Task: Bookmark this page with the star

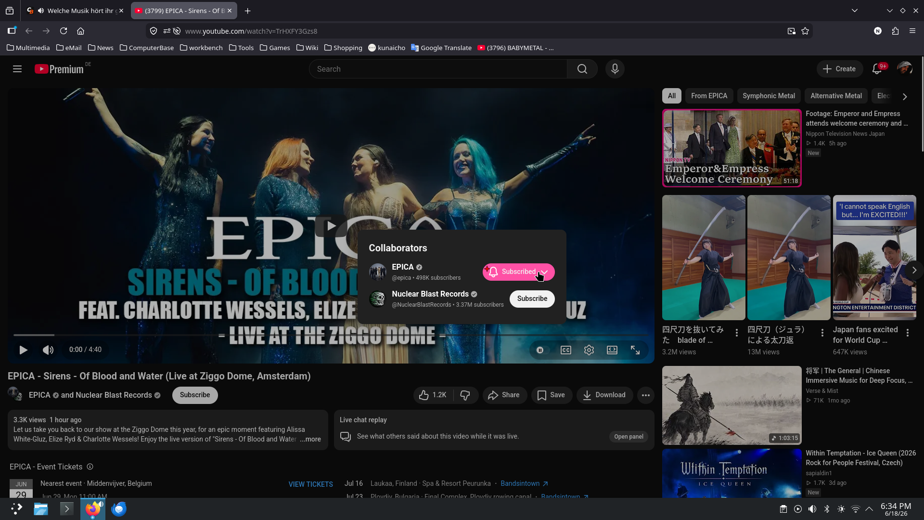Action: tap(805, 31)
